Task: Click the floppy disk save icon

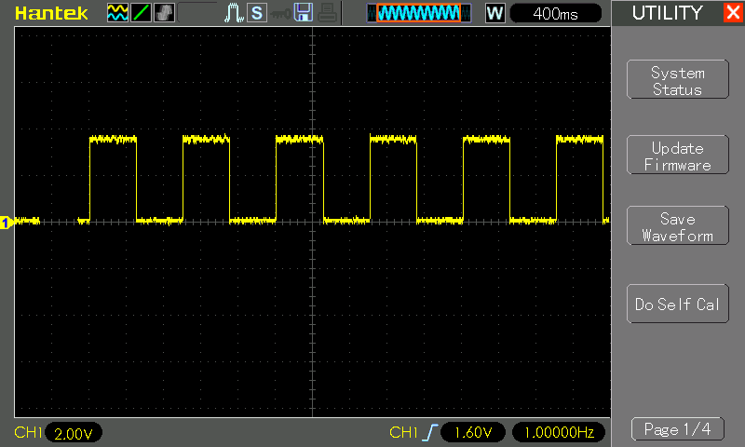Action: tap(303, 13)
